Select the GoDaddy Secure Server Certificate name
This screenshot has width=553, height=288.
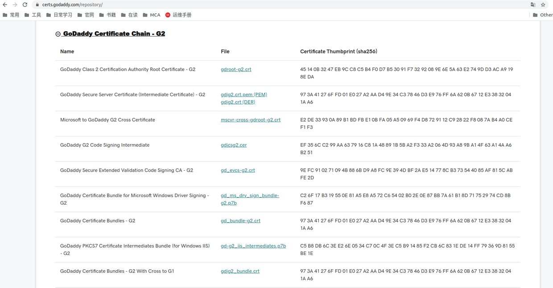[132, 95]
